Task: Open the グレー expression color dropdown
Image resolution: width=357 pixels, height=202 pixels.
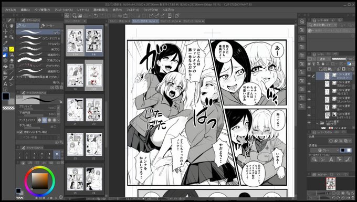Action: pos(324,150)
